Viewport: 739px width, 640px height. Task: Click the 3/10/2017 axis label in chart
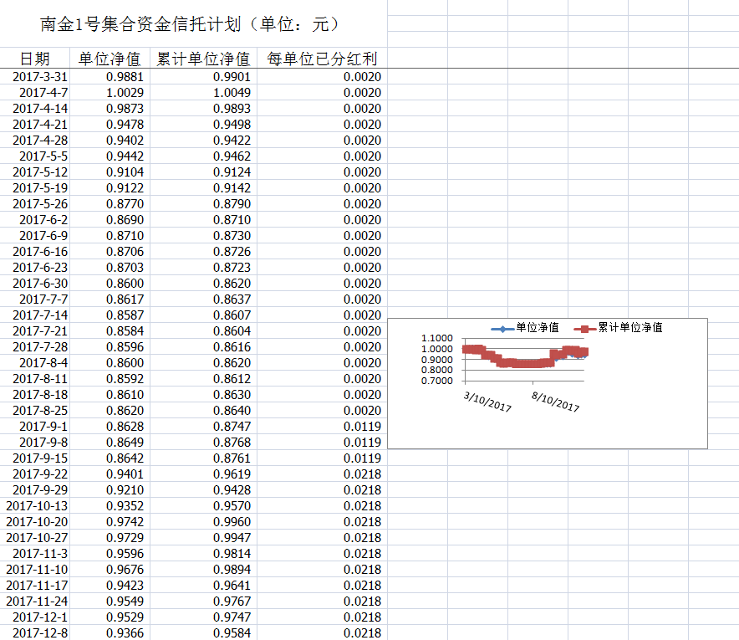click(487, 401)
